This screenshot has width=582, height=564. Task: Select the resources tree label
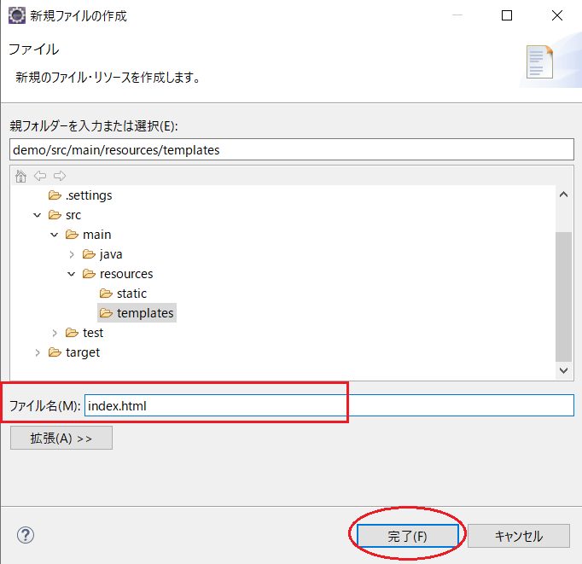(126, 274)
